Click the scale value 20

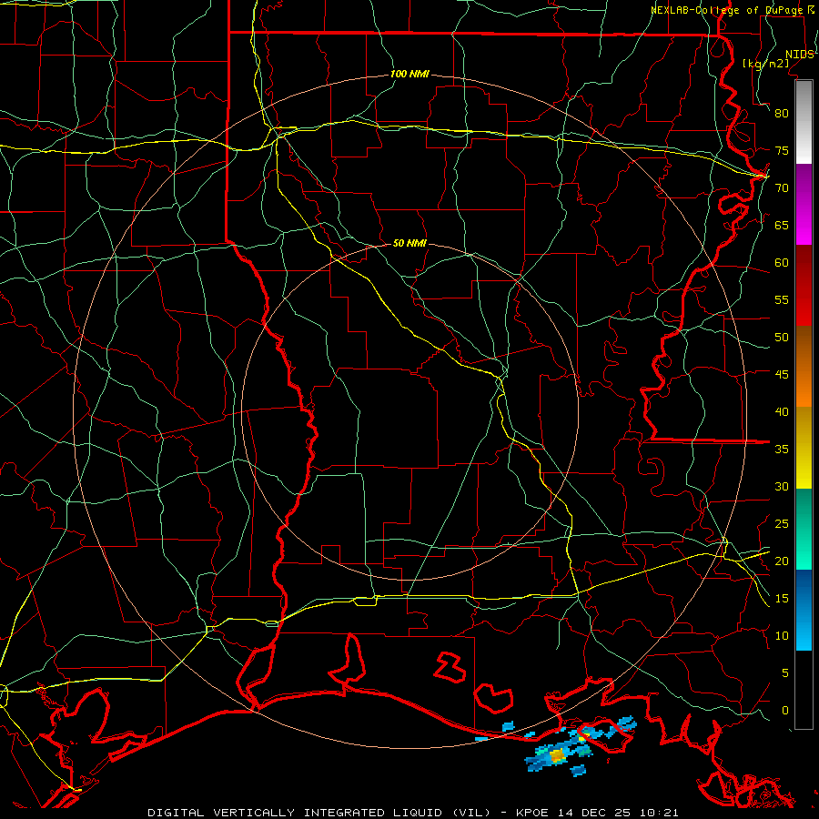tap(782, 561)
